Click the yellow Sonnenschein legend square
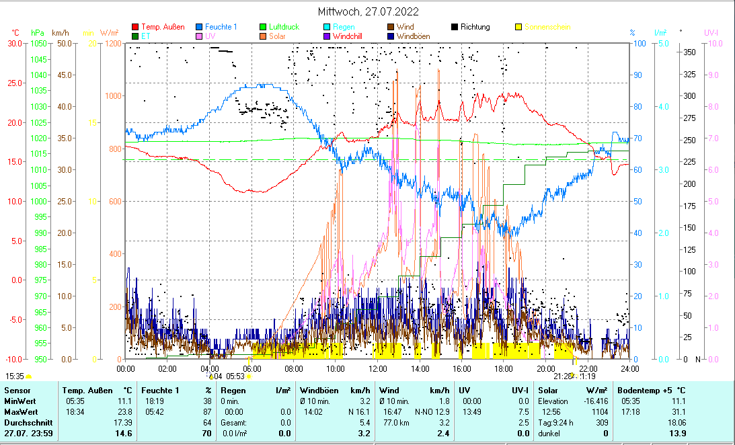Viewport: 735px width, 445px height. (x=518, y=28)
